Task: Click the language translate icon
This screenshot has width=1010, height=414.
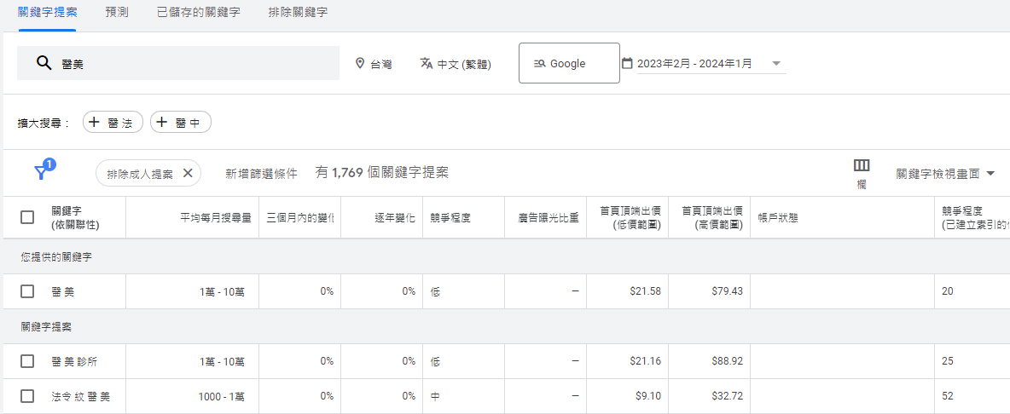Action: click(x=427, y=64)
